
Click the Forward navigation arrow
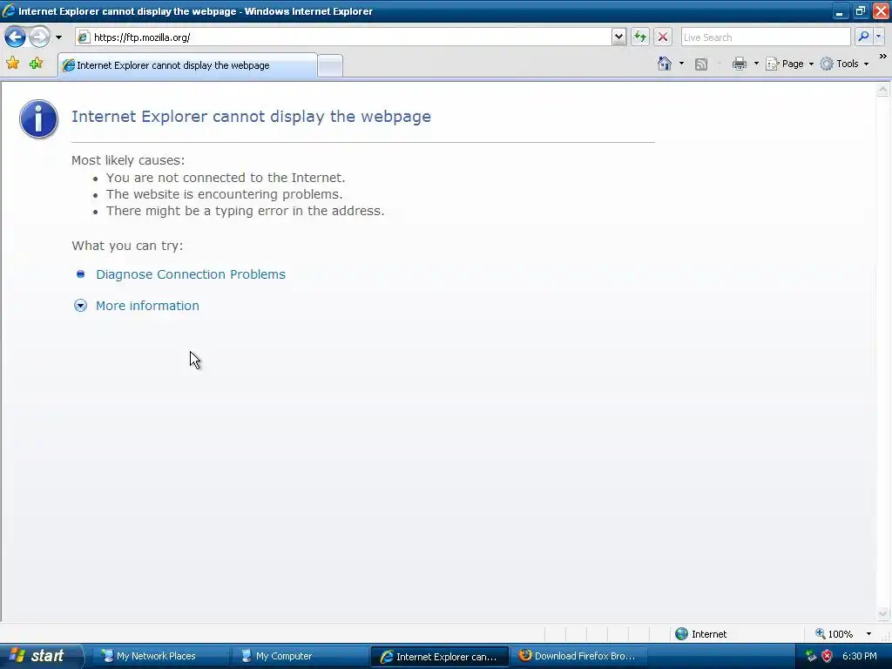coord(39,37)
